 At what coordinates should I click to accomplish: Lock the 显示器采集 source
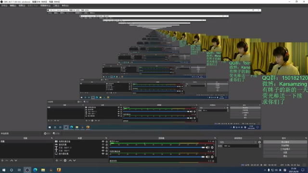(107, 154)
